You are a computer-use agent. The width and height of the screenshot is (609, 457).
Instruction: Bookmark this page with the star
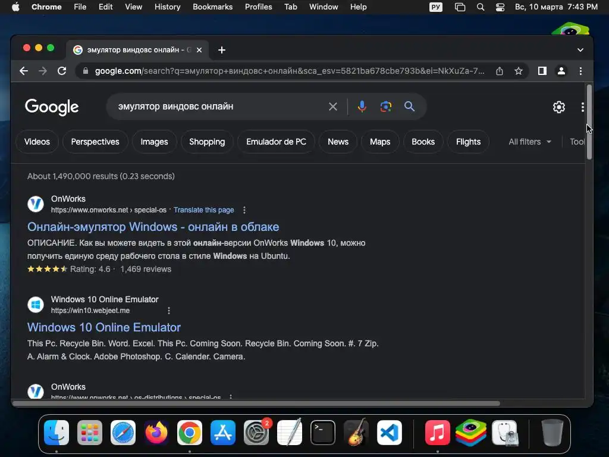coord(519,71)
